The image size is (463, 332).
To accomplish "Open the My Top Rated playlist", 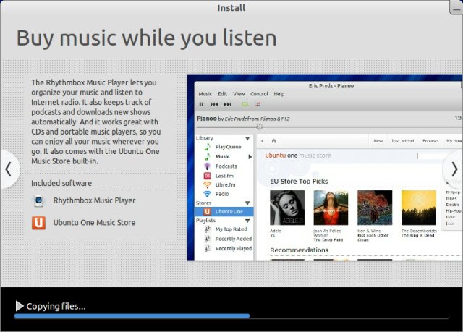I will (x=231, y=229).
